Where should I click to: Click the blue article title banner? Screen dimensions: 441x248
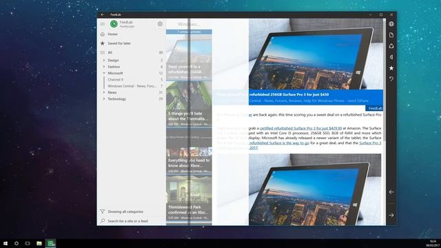point(298,97)
